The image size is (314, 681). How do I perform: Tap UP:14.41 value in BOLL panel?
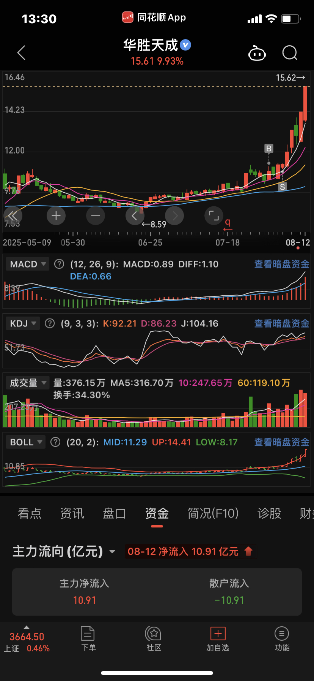(x=171, y=442)
